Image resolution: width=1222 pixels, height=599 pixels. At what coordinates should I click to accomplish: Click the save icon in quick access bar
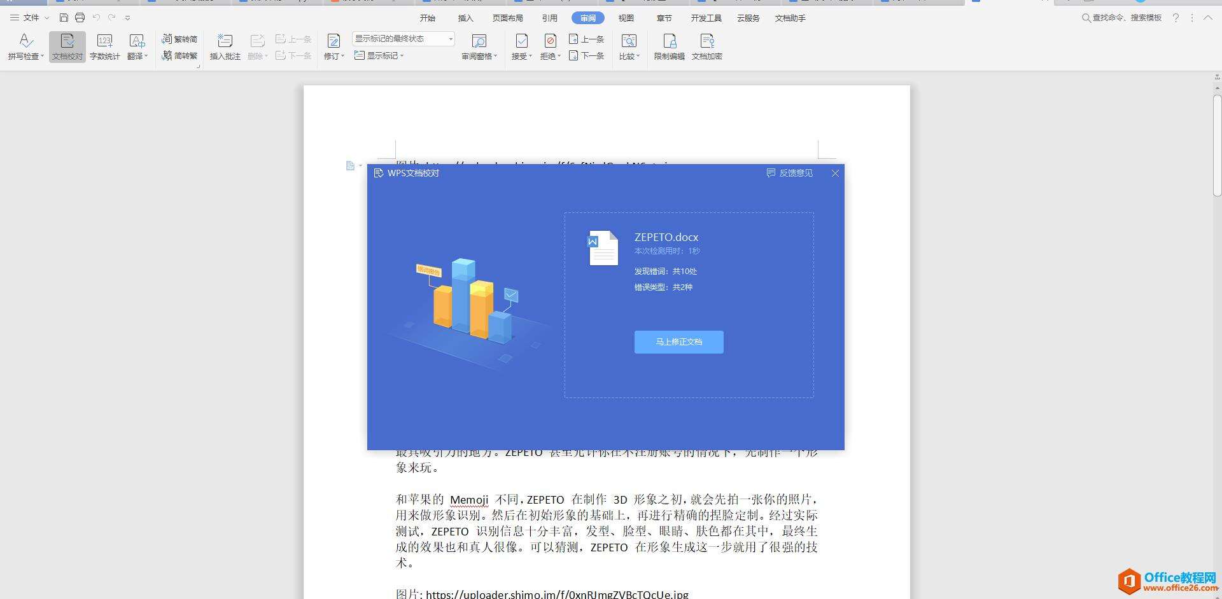tap(64, 18)
